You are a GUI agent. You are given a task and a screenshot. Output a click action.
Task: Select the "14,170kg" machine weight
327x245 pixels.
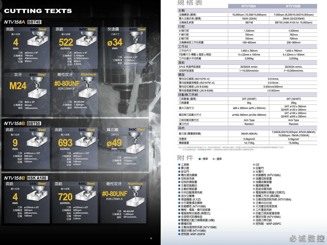249,143
